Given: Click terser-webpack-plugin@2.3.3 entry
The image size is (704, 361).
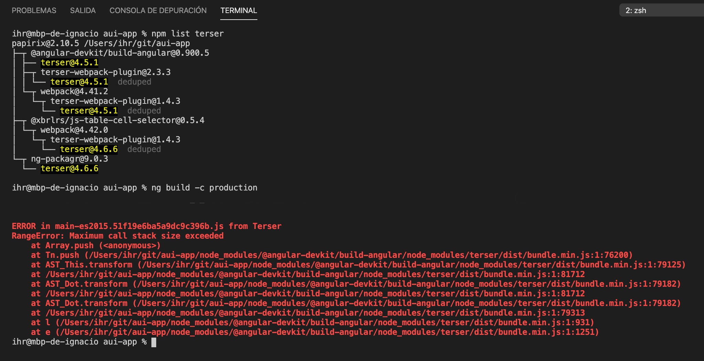Looking at the screenshot, I should (105, 72).
